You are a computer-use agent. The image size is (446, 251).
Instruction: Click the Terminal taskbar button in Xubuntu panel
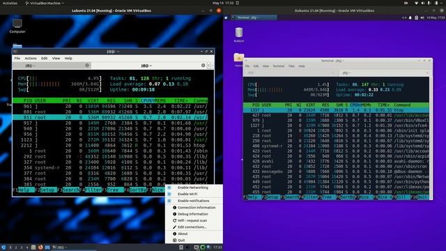(x=254, y=17)
